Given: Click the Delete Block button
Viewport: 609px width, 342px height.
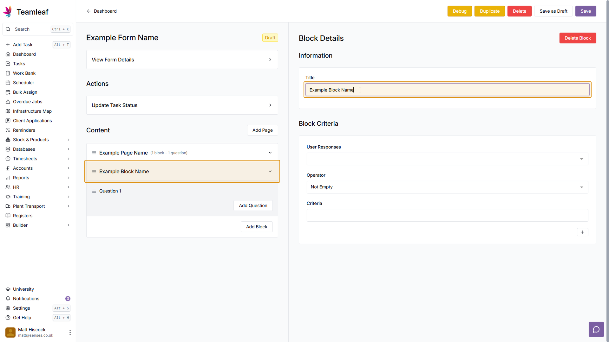Looking at the screenshot, I should 577,38.
